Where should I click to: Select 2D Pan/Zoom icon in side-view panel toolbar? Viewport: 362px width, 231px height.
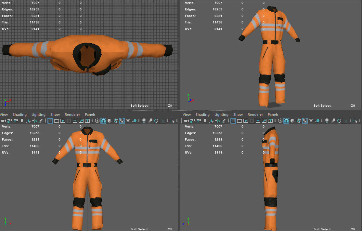coord(217,121)
